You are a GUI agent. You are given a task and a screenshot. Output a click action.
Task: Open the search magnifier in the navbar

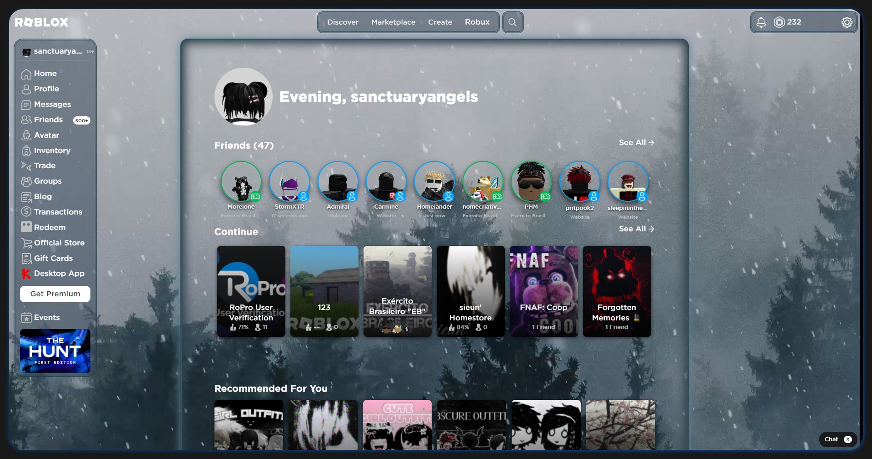(x=513, y=22)
